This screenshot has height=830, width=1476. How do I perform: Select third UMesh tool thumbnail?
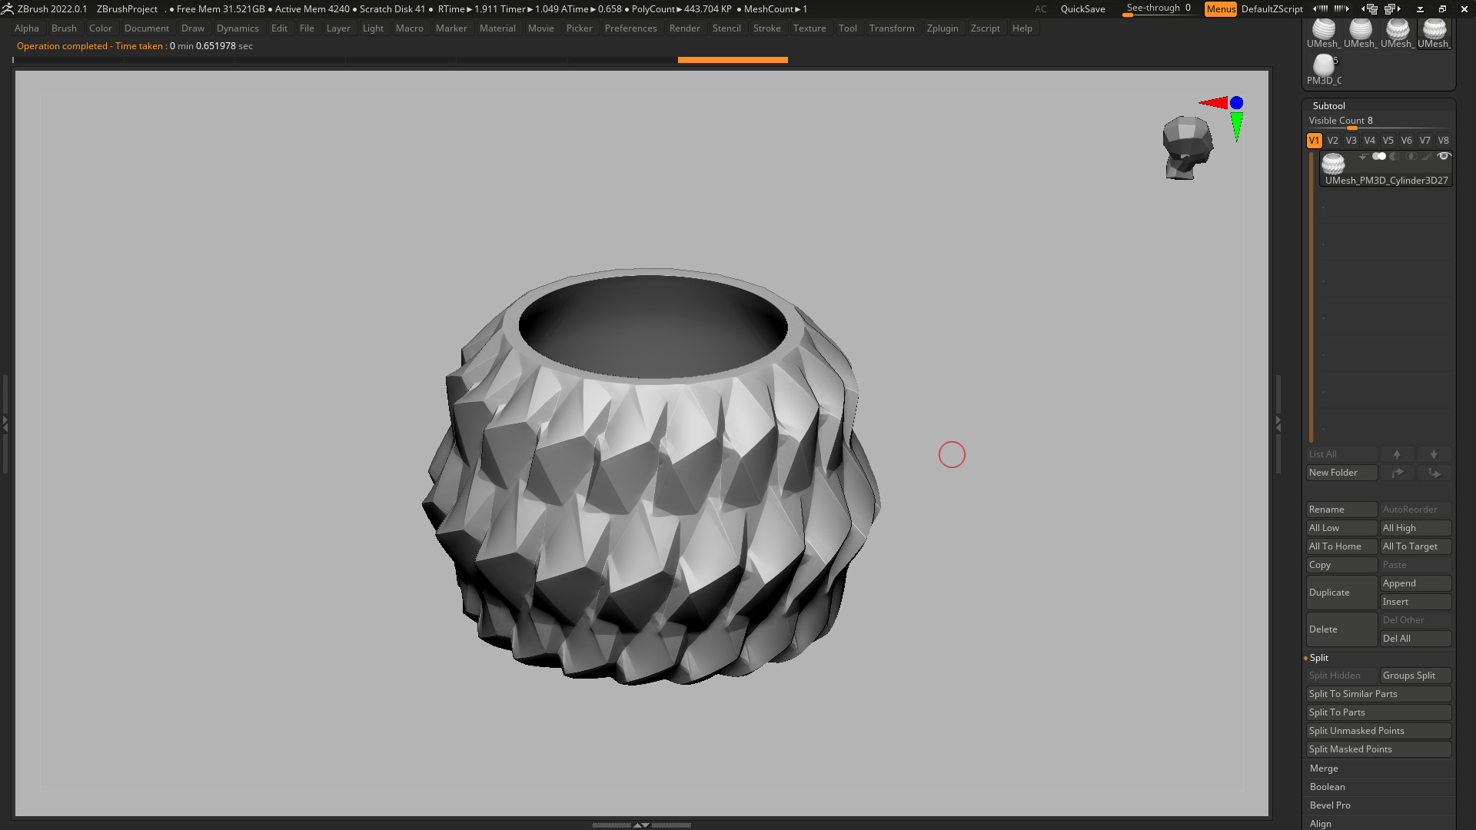click(1397, 34)
